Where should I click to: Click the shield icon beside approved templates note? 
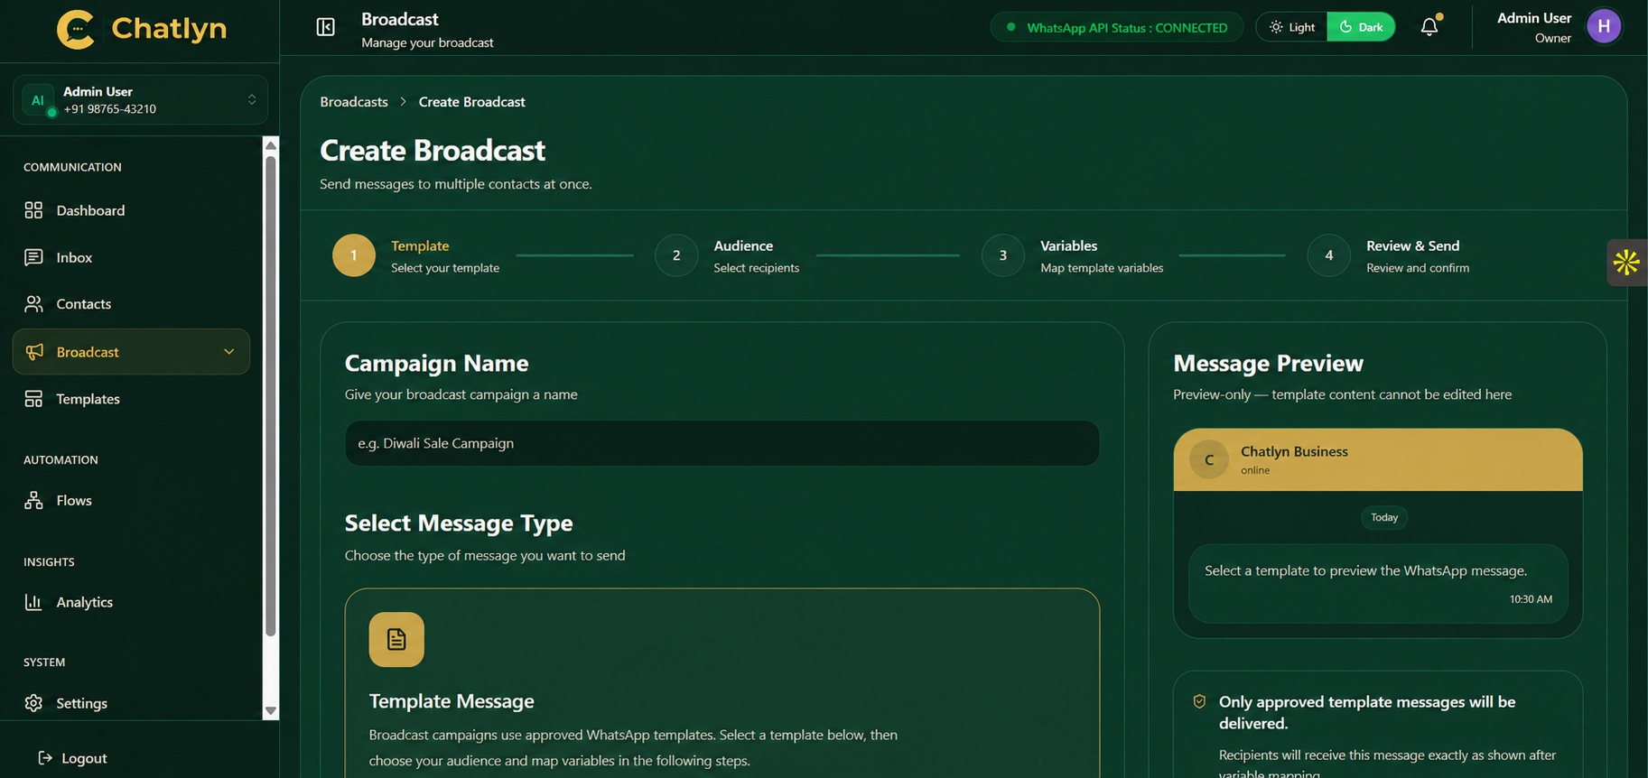(x=1199, y=701)
